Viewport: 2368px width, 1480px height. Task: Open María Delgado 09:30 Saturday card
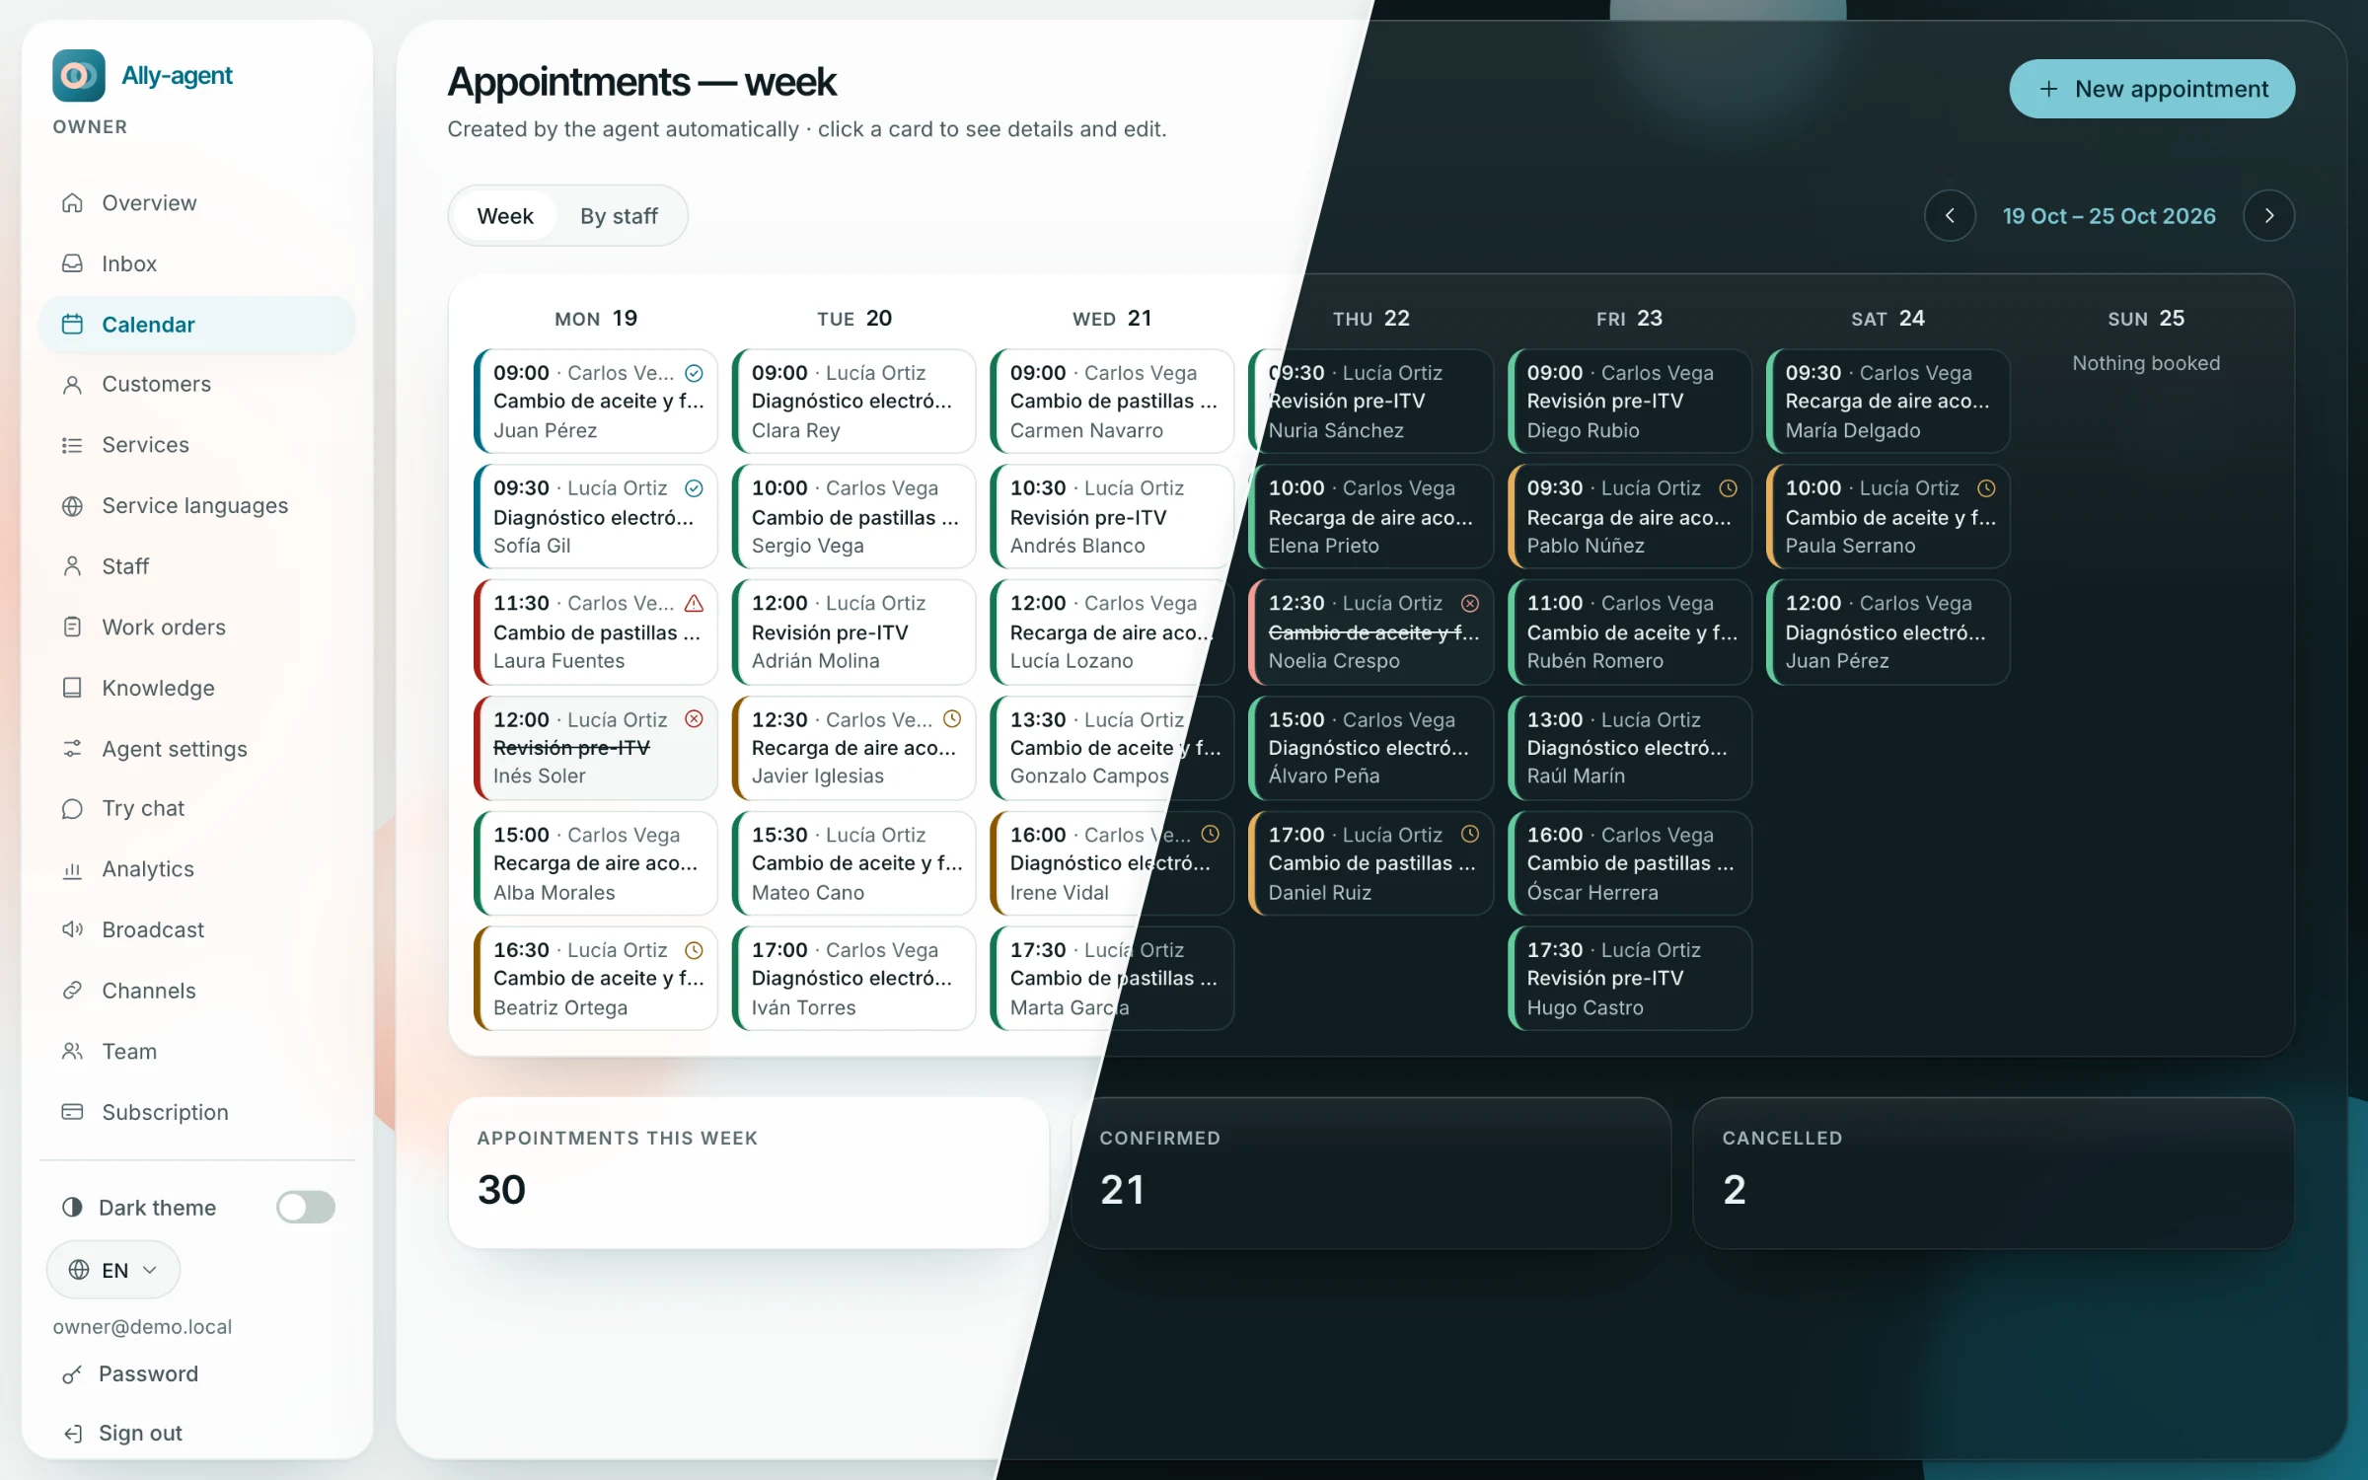1888,401
